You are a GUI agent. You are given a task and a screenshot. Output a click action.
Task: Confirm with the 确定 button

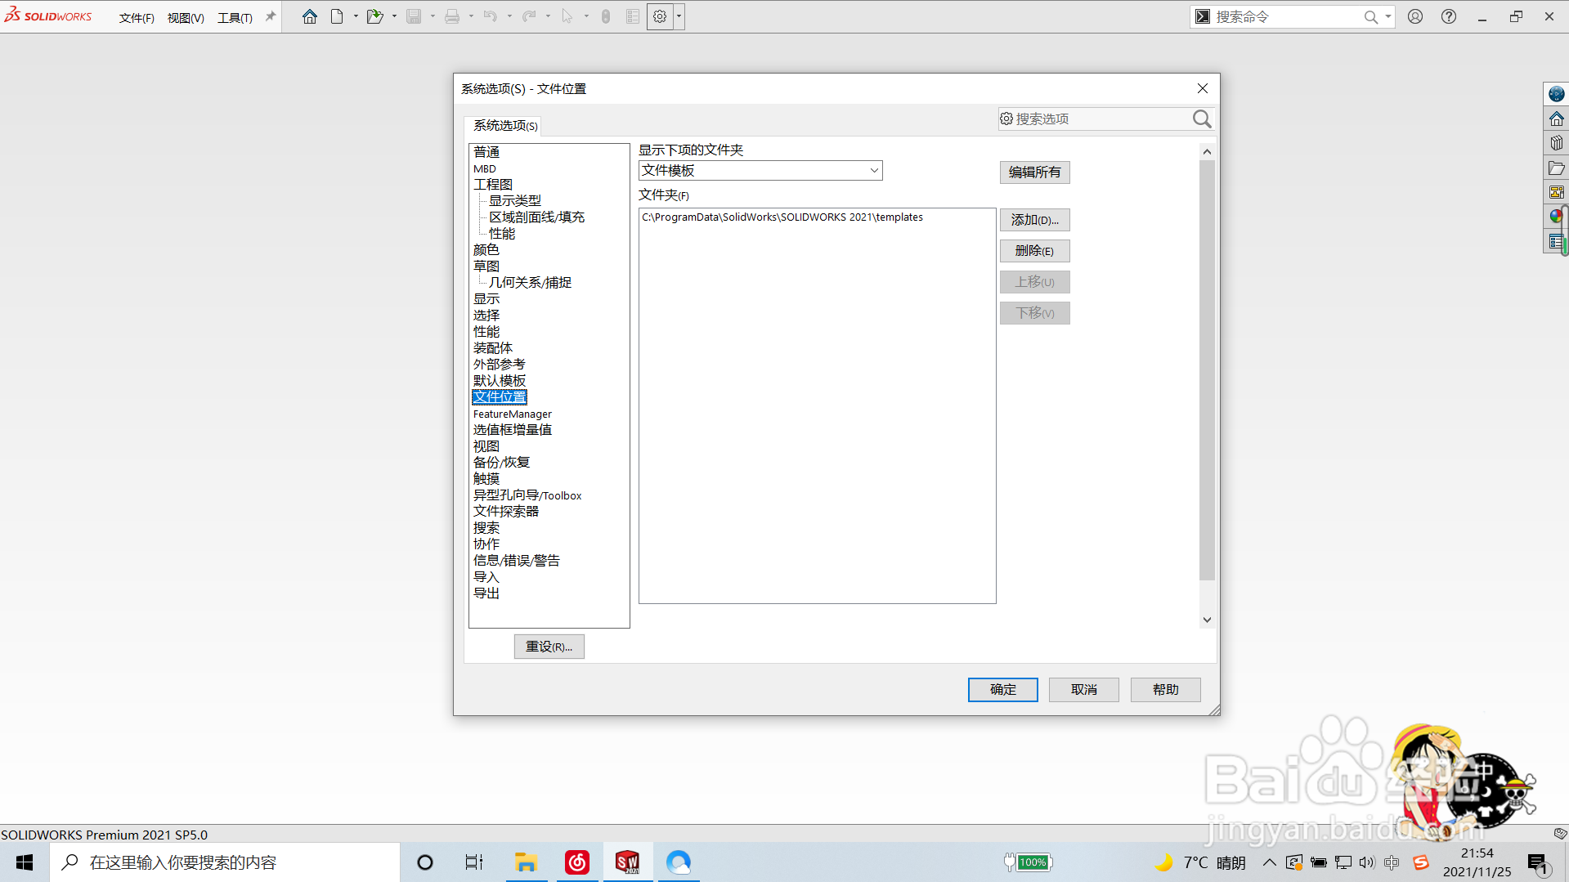[1002, 690]
